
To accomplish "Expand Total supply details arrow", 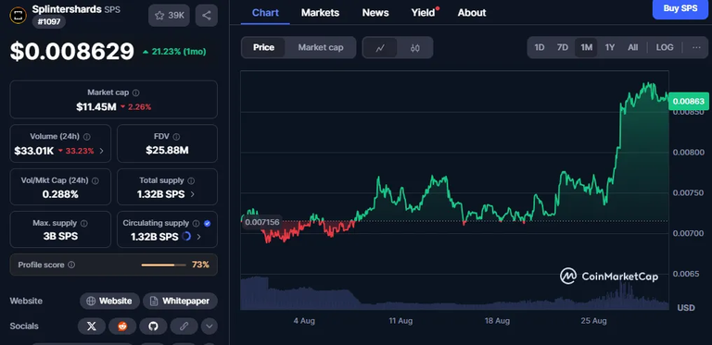I will point(193,194).
